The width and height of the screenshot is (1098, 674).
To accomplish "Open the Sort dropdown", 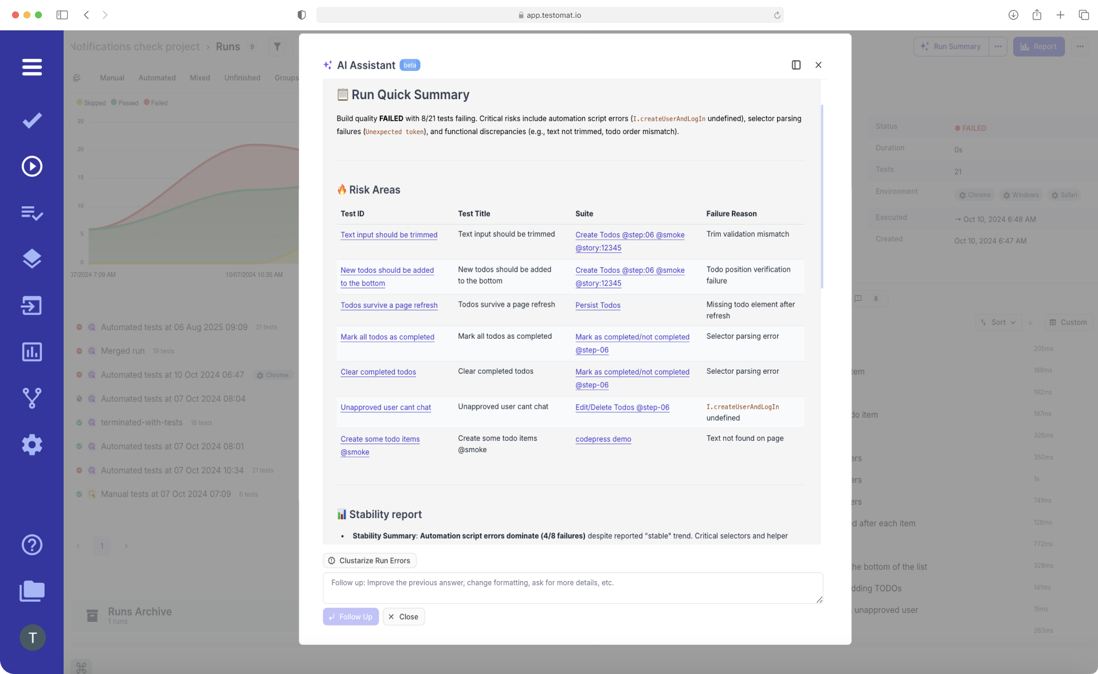I will (998, 322).
